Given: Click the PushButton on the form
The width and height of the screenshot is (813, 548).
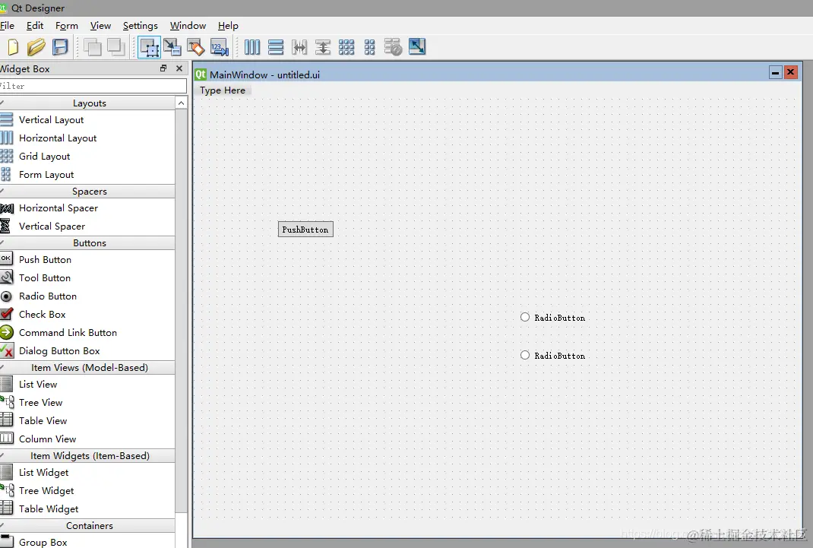Looking at the screenshot, I should click(305, 229).
